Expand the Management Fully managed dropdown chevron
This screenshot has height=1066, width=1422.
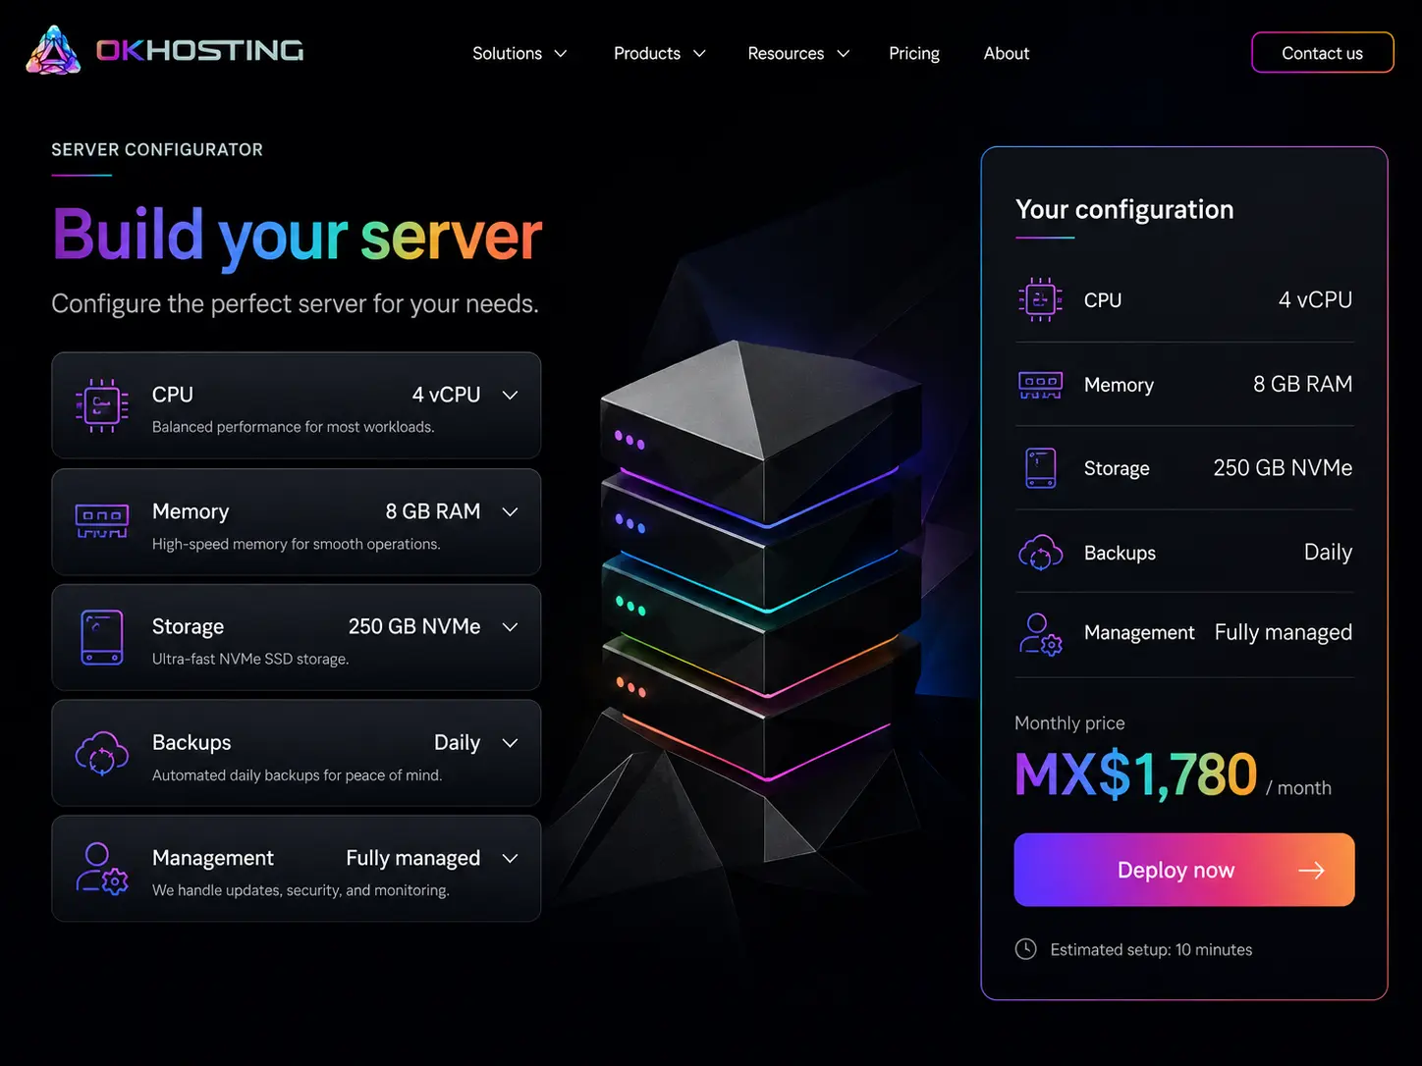[x=510, y=858]
